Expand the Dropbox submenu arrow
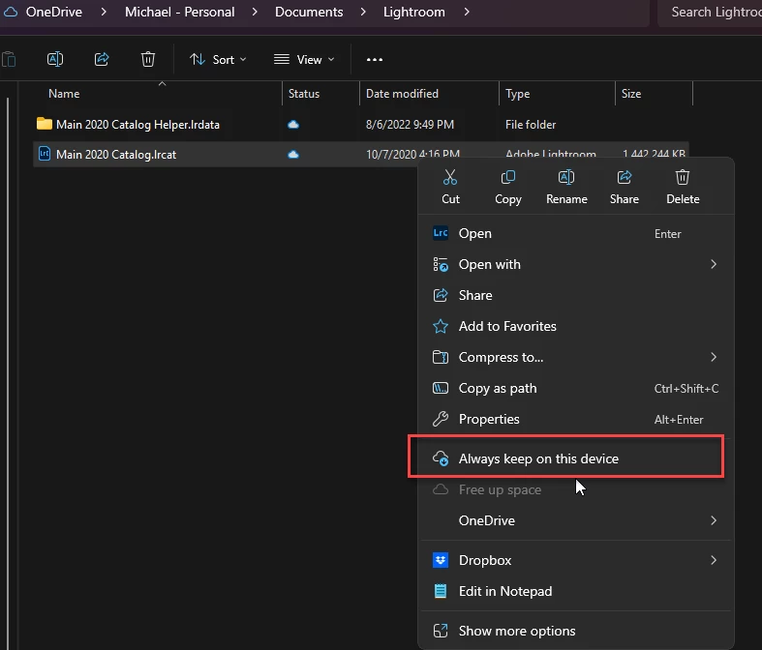The width and height of the screenshot is (762, 650). click(714, 560)
